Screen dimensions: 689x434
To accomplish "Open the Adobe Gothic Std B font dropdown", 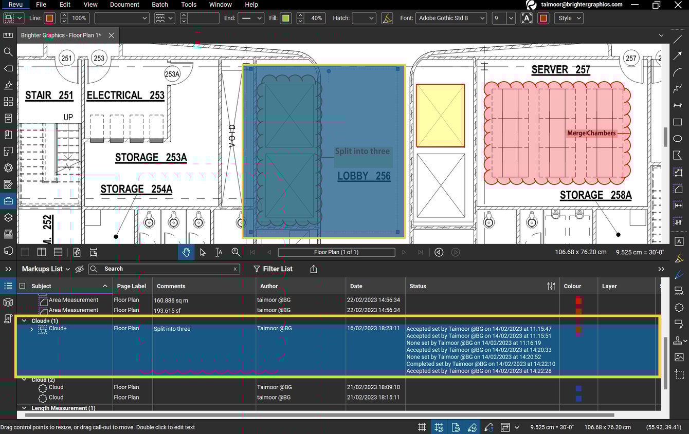I will click(451, 18).
